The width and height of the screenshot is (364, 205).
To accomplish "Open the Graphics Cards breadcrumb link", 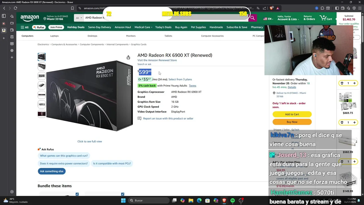I will (x=139, y=44).
